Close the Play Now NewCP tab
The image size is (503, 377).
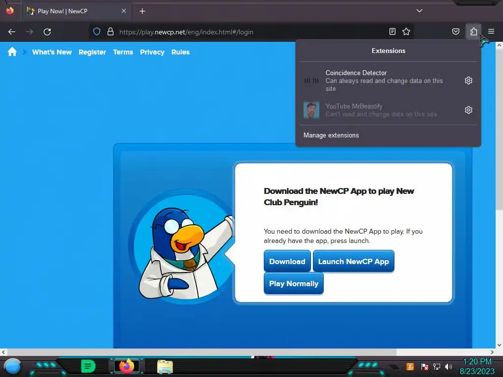click(x=124, y=11)
